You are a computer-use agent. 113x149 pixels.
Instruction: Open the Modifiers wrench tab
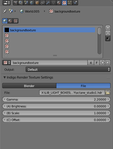(48, 3)
